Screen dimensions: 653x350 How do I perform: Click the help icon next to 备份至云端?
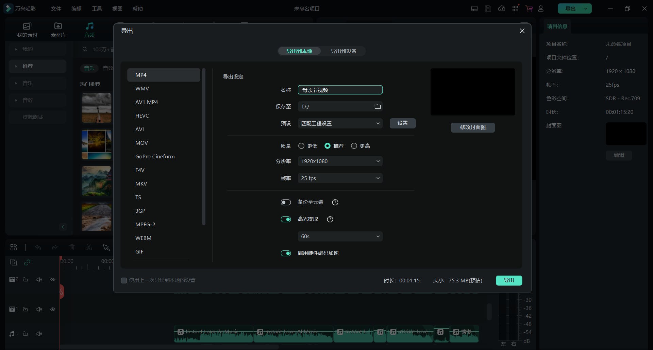pos(335,203)
